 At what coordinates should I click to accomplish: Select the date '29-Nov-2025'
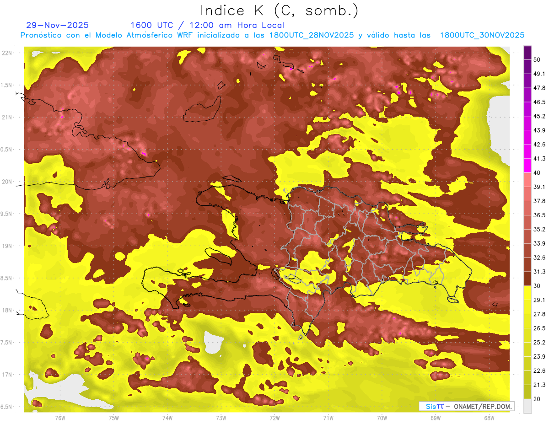[x=57, y=25]
